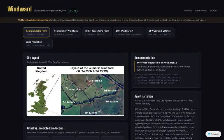Click 'Actual vs. predicted production' heading
Screen dimensions: 224x140
click(45, 128)
